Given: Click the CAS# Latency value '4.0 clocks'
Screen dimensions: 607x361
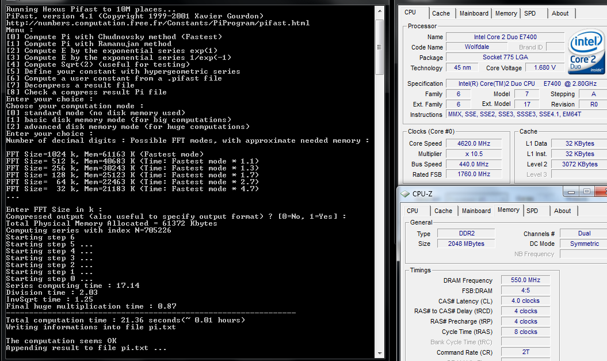Looking at the screenshot, I should coord(525,301).
